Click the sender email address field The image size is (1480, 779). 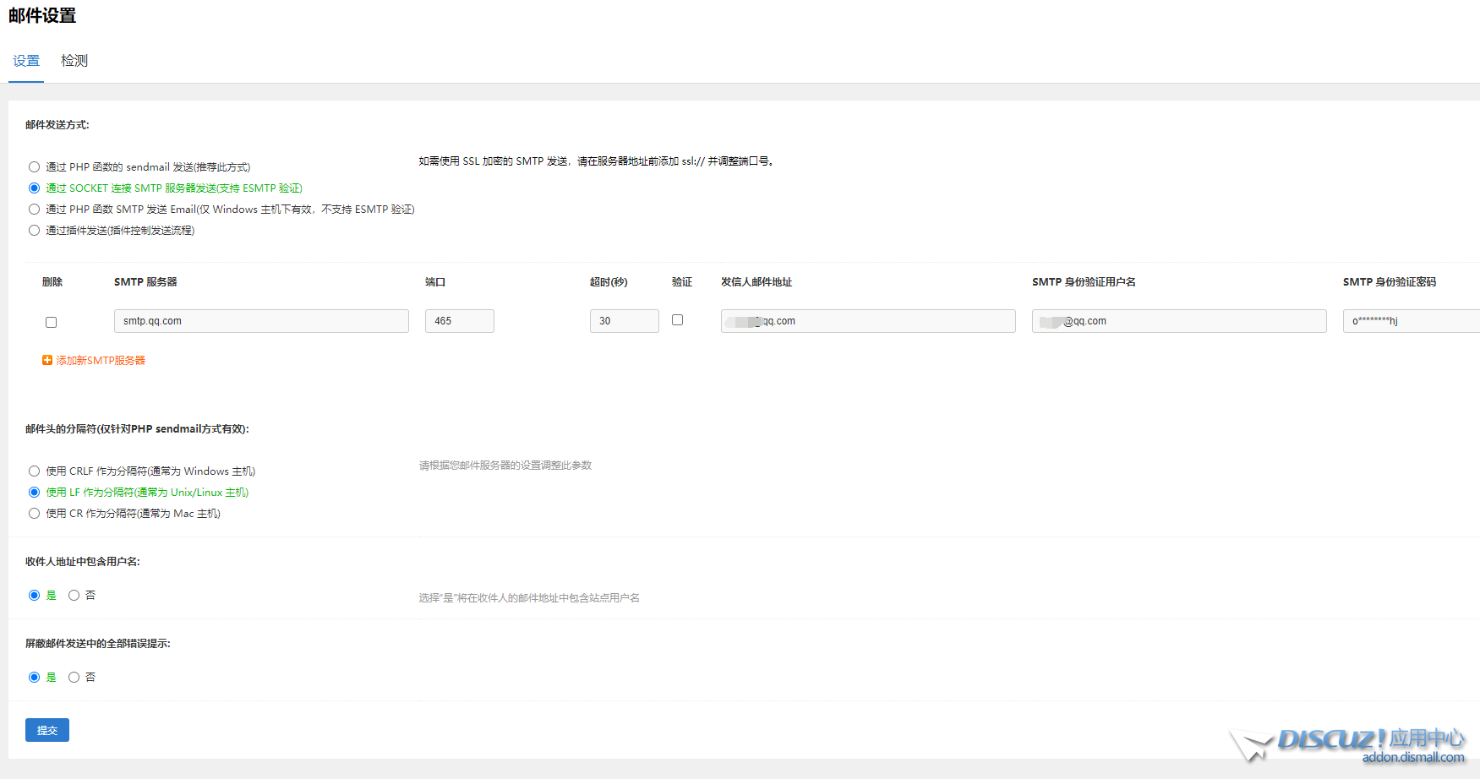[x=868, y=321]
